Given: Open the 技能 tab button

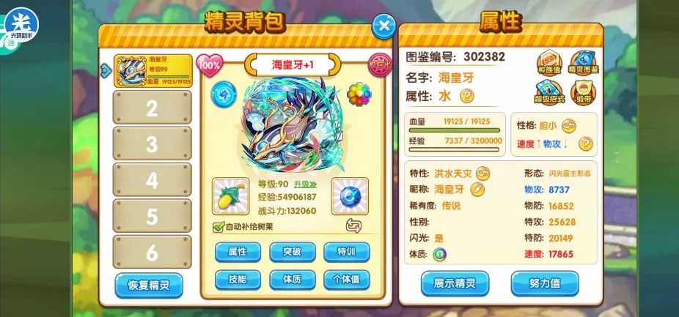Looking at the screenshot, I should [x=238, y=280].
